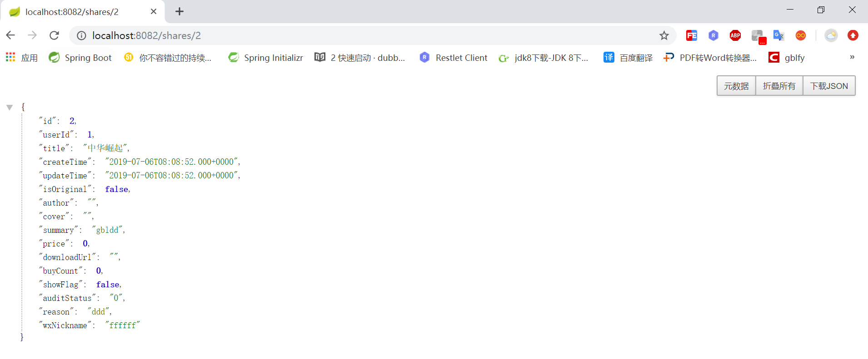Focus the address bar showing localhost:8082/shares/2
868x359 pixels.
pos(373,35)
